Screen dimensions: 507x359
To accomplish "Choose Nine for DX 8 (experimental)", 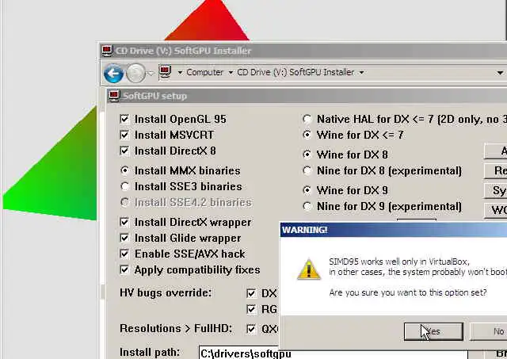I will coord(307,170).
